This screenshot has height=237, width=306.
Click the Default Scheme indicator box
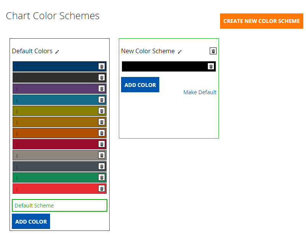point(60,205)
